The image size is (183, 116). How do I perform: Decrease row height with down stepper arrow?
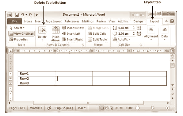click(134, 29)
